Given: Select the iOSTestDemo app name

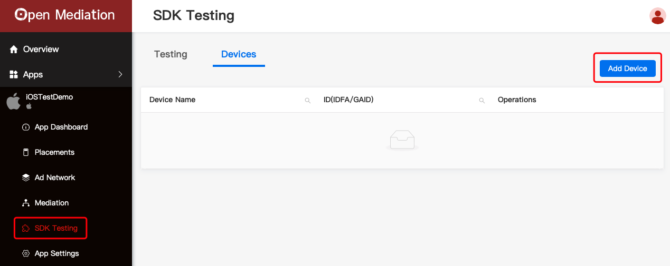Looking at the screenshot, I should pos(50,97).
